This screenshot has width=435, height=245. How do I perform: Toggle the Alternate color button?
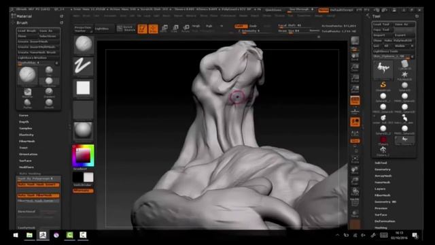click(x=83, y=191)
